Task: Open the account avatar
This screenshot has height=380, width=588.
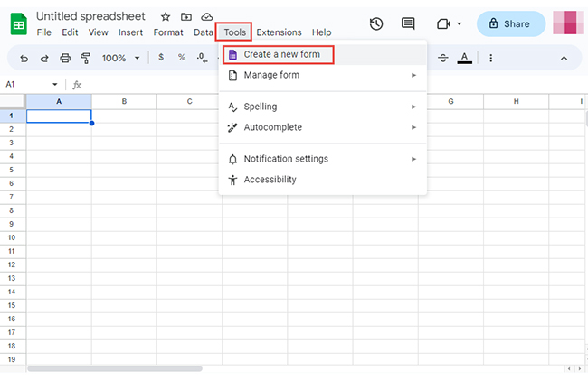Action: [568, 23]
